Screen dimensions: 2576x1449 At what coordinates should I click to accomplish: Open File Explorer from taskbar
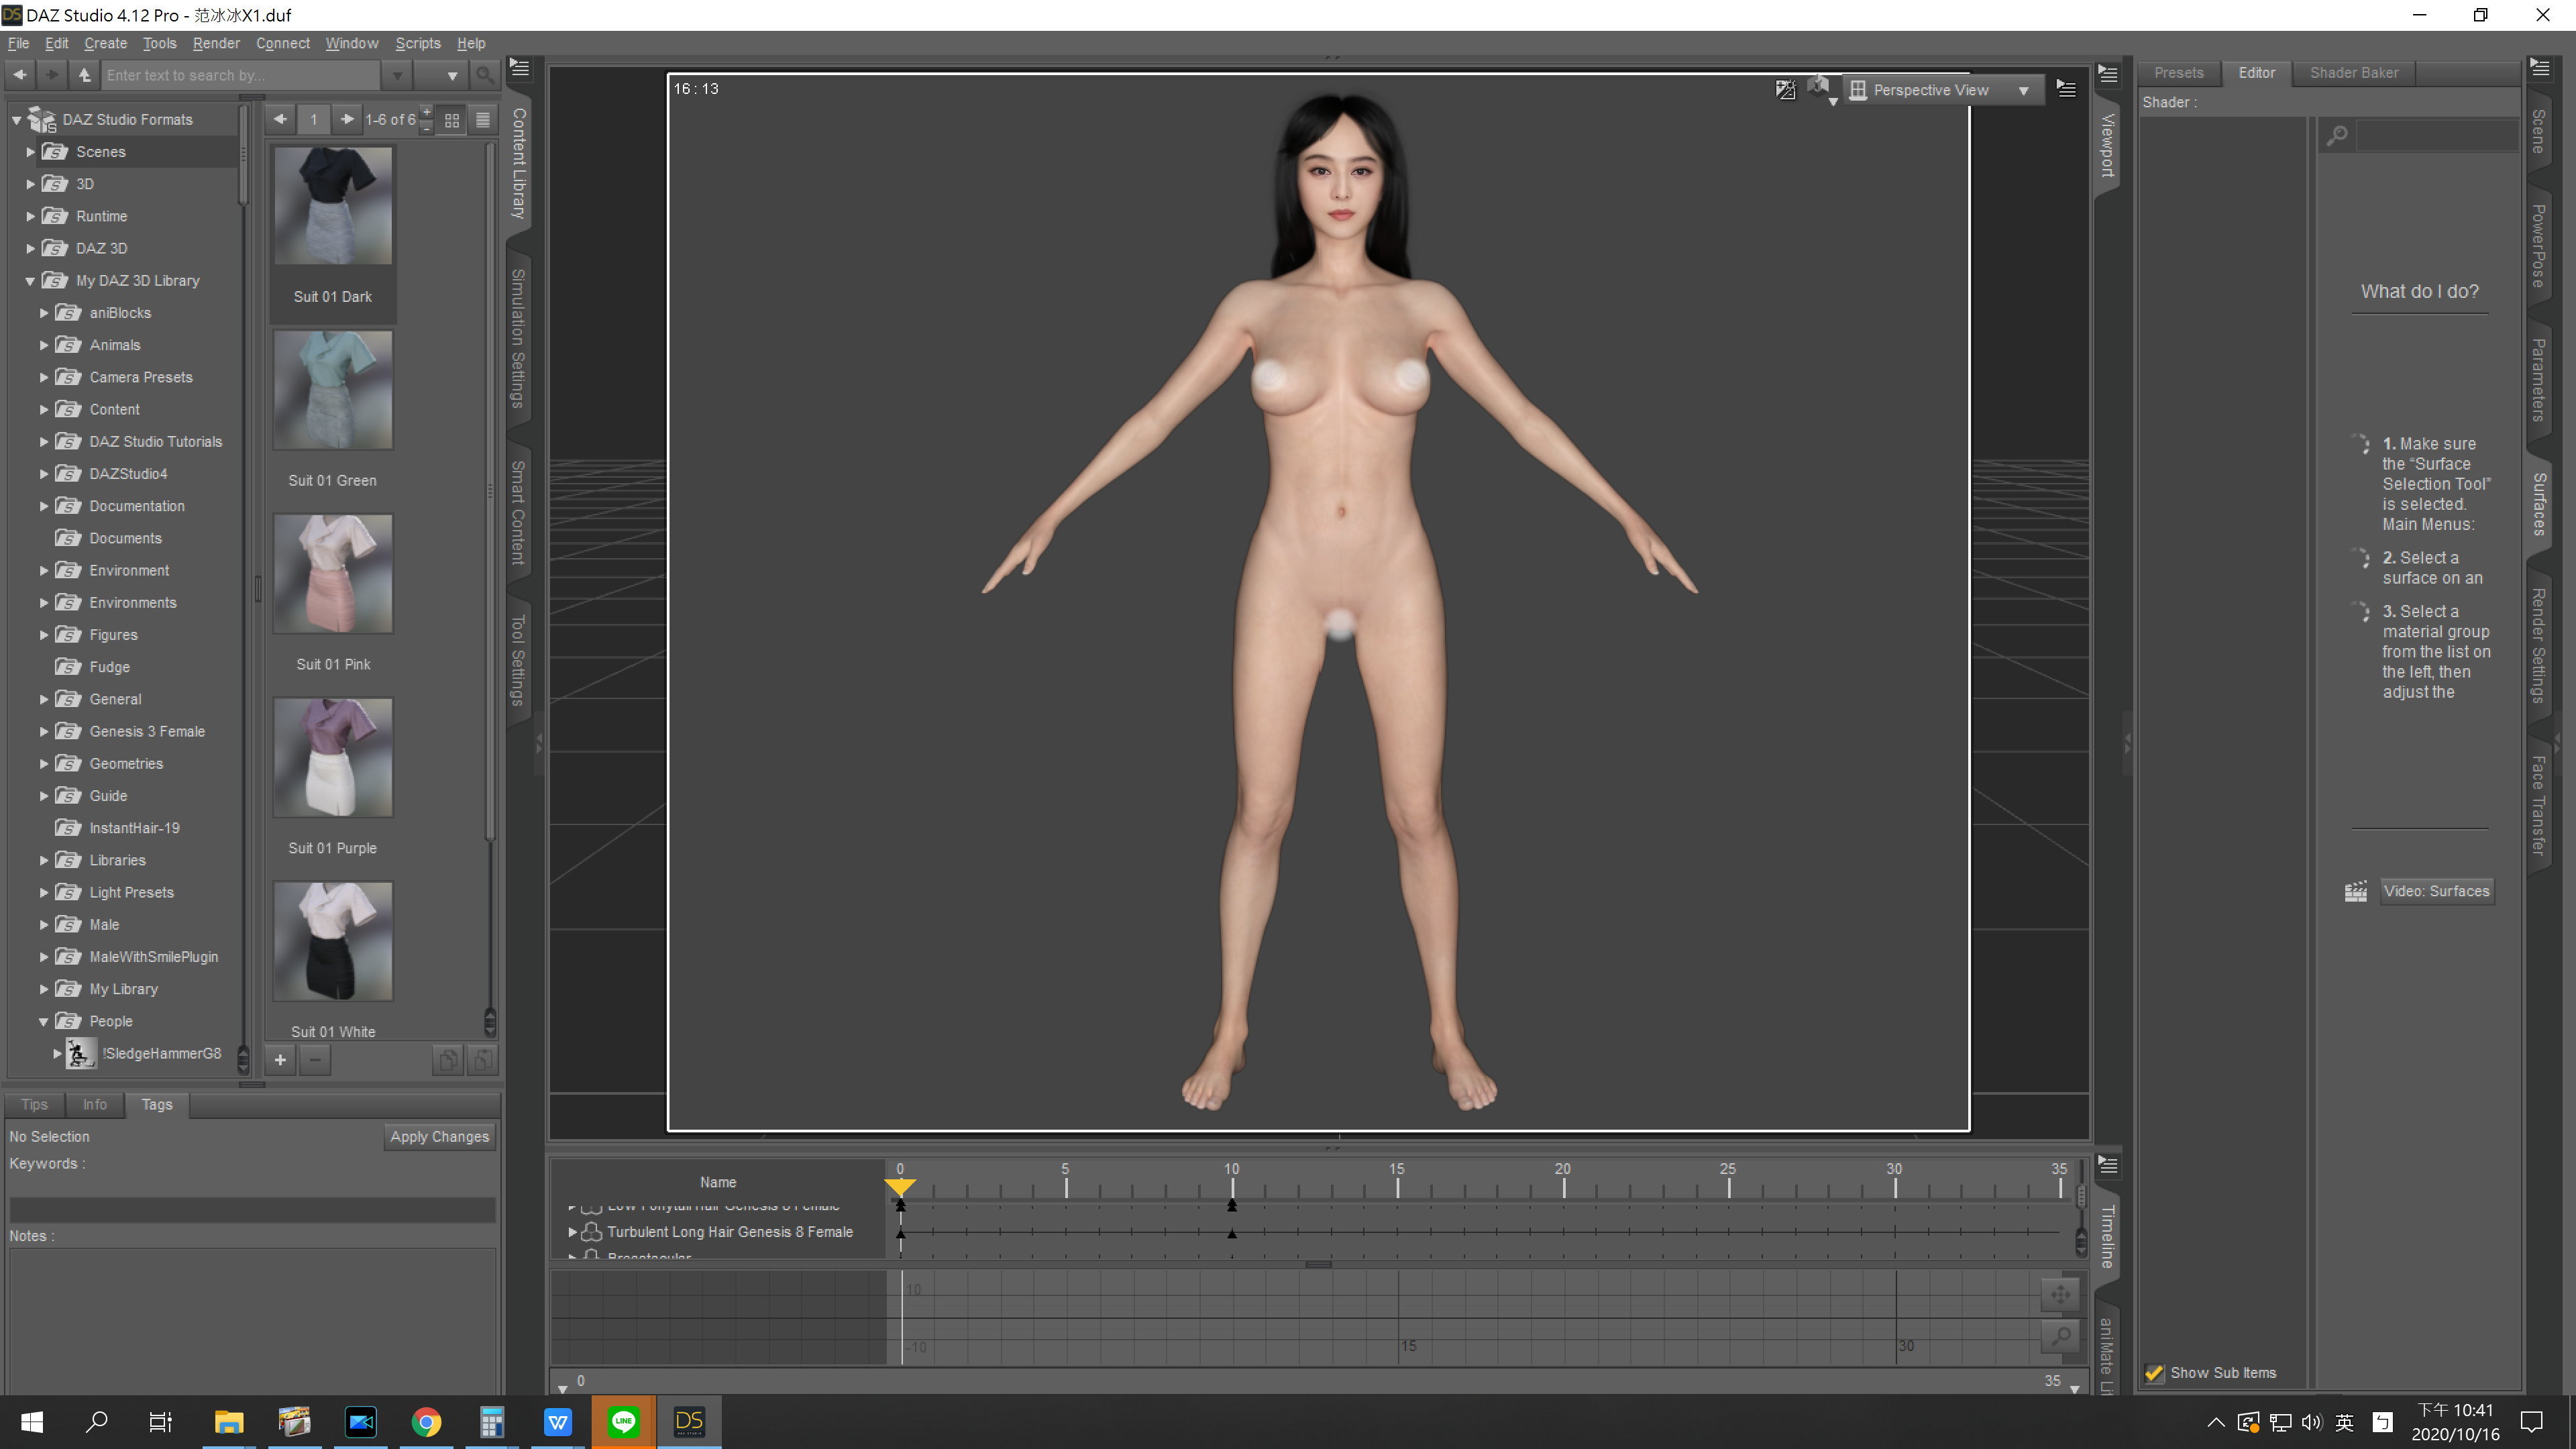pos(229,1421)
